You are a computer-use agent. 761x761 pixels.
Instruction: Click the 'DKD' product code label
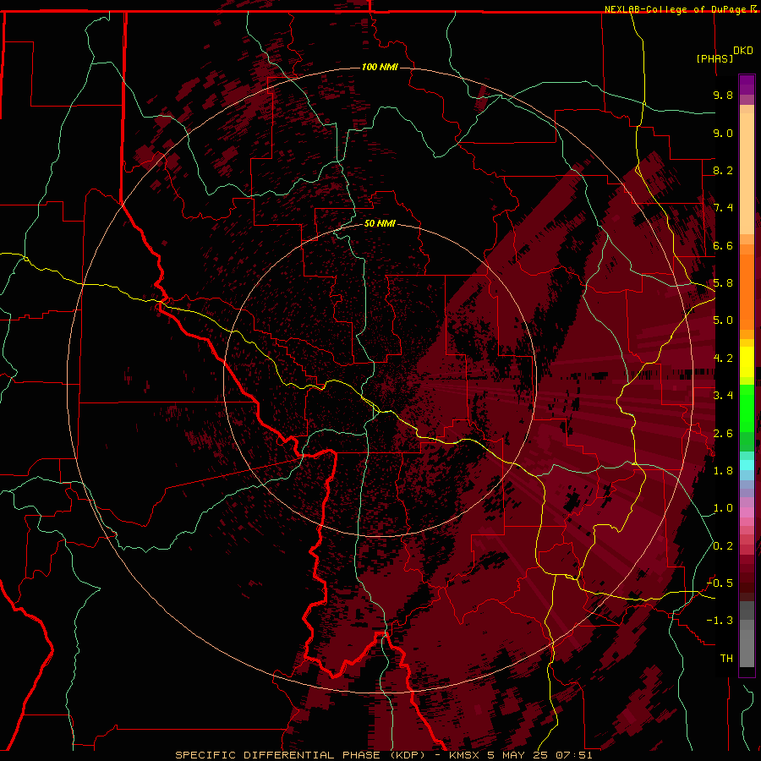pyautogui.click(x=742, y=51)
